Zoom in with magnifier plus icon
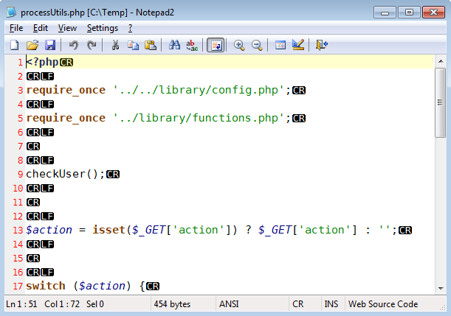Screen dimensions: 451x316 tap(239, 45)
